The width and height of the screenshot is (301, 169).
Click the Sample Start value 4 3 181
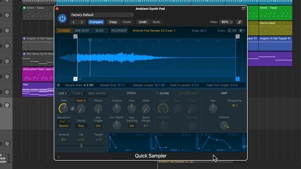[89, 85]
